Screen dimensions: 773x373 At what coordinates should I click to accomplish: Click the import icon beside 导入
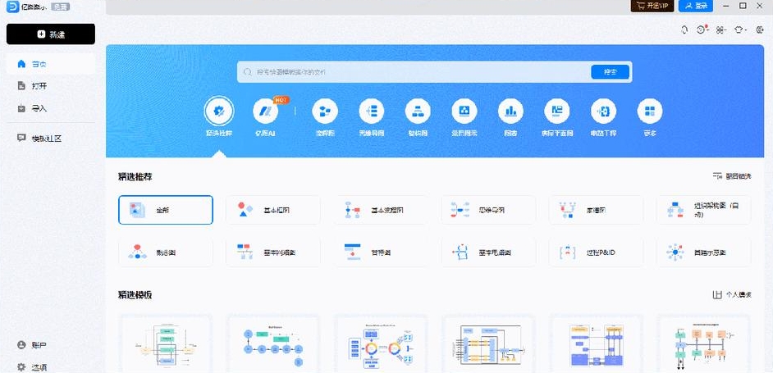point(21,108)
